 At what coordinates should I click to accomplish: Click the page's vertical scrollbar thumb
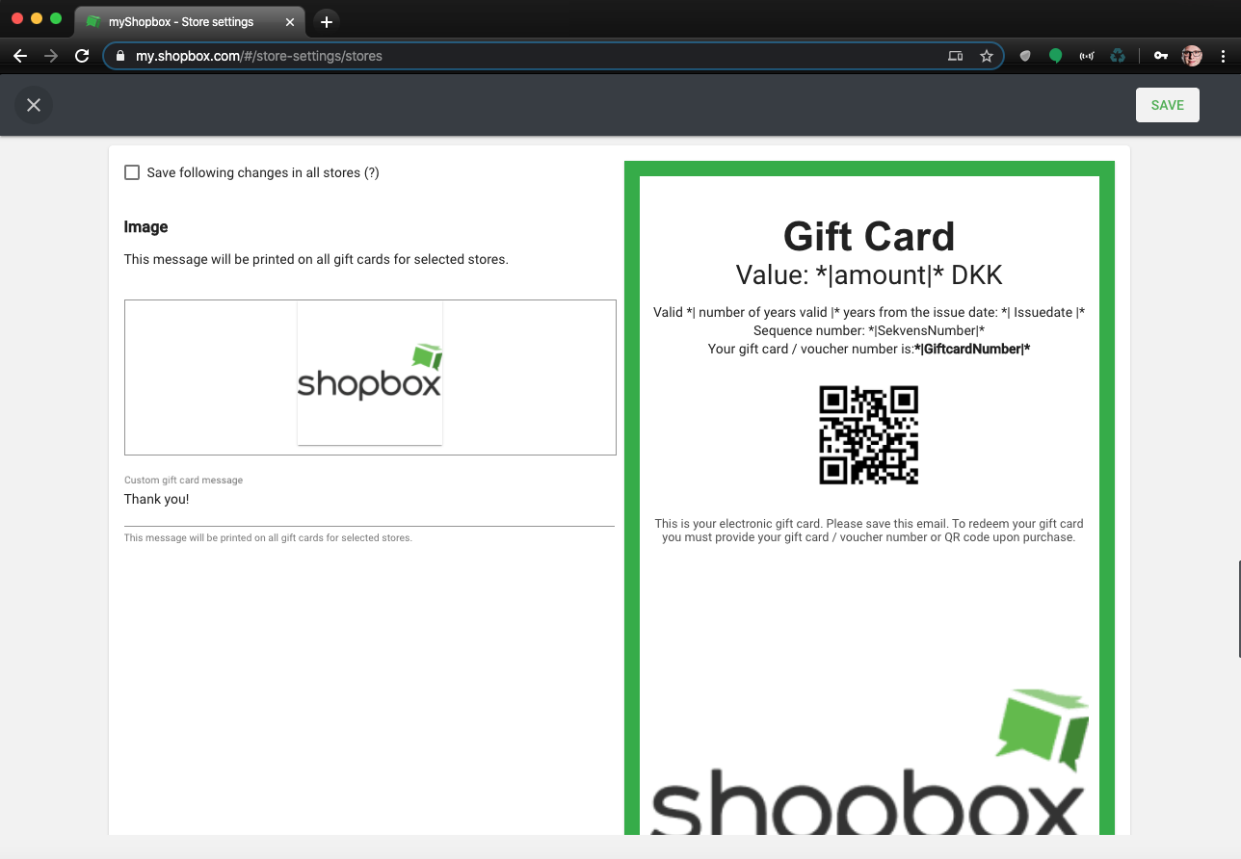point(1239,609)
